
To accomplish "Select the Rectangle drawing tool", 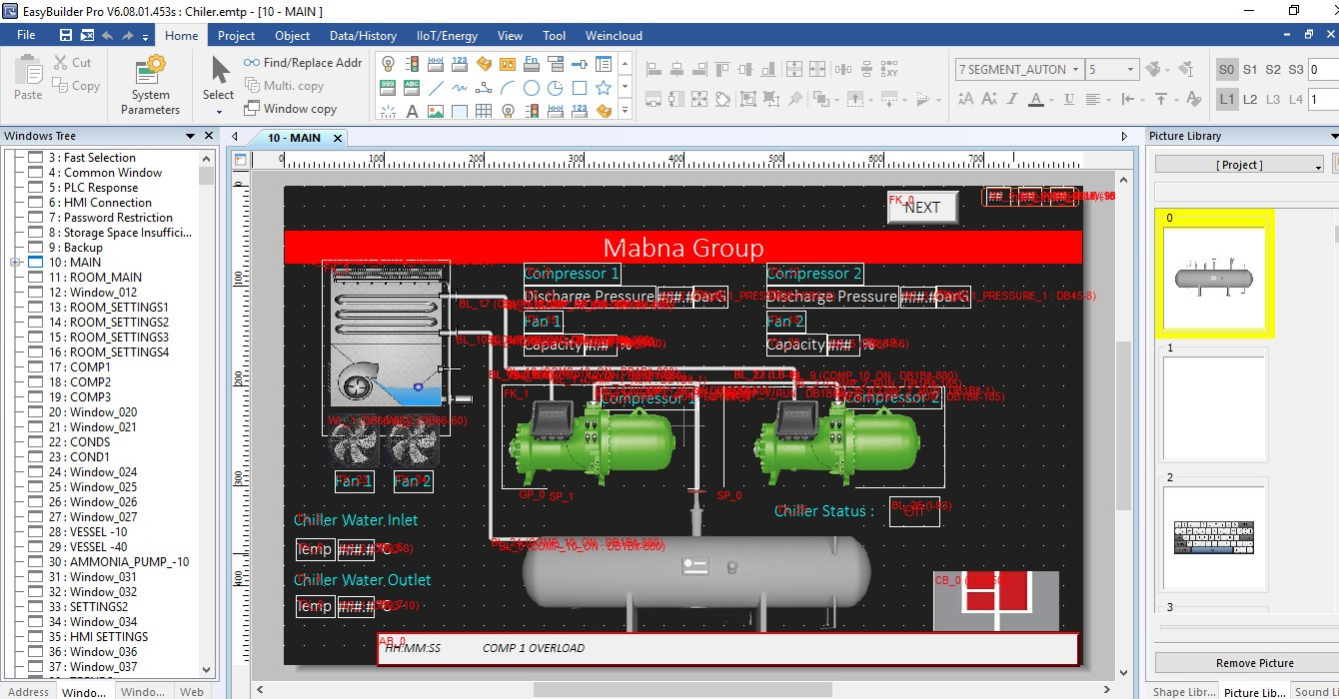I will (x=580, y=87).
